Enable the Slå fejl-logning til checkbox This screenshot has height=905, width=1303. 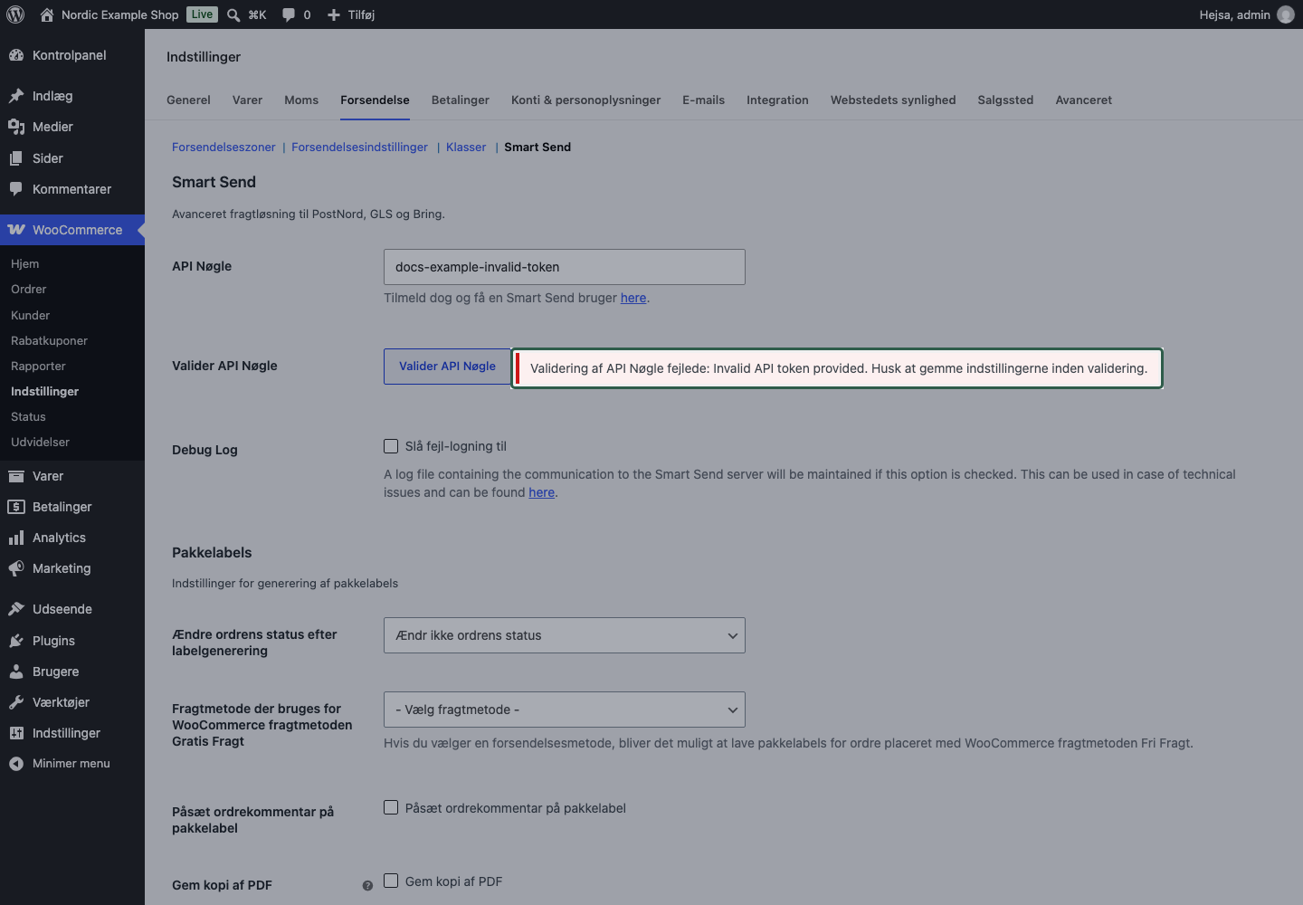coord(391,446)
